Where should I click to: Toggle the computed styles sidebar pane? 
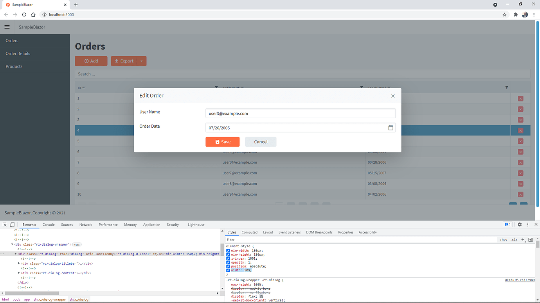click(531, 240)
